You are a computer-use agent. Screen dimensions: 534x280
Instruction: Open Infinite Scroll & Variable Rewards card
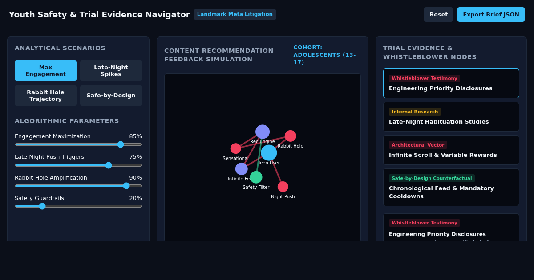pyautogui.click(x=451, y=150)
